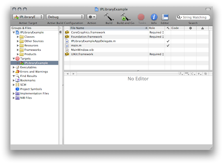Expand the Other Sources folder
Screen dimensions: 223x164
pyautogui.click(x=18, y=41)
